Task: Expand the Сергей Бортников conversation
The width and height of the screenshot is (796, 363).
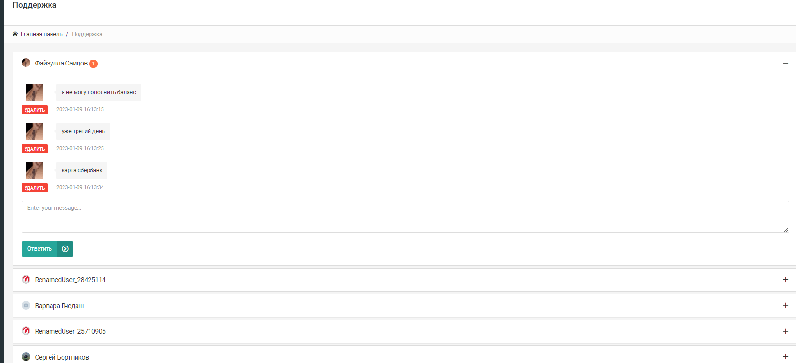Action: [785, 357]
